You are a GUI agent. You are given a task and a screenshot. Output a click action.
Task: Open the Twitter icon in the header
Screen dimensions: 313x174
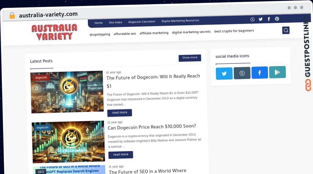coord(261,19)
